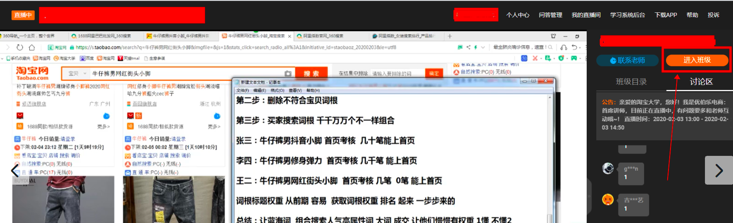Viewport: 733px width, 223px height.
Task: Switch to the 班级目录 tab
Action: (631, 82)
